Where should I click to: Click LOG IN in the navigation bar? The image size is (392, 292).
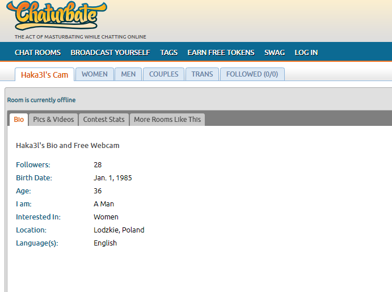pyautogui.click(x=306, y=53)
